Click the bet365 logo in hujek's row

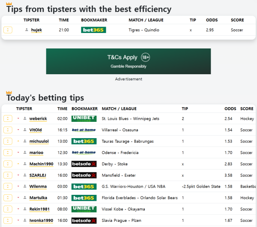(93, 30)
